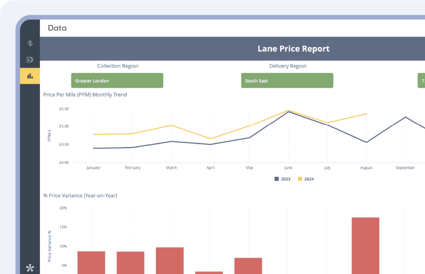Click the £5.50 y-axis value
The image size is (425, 274).
64,109
